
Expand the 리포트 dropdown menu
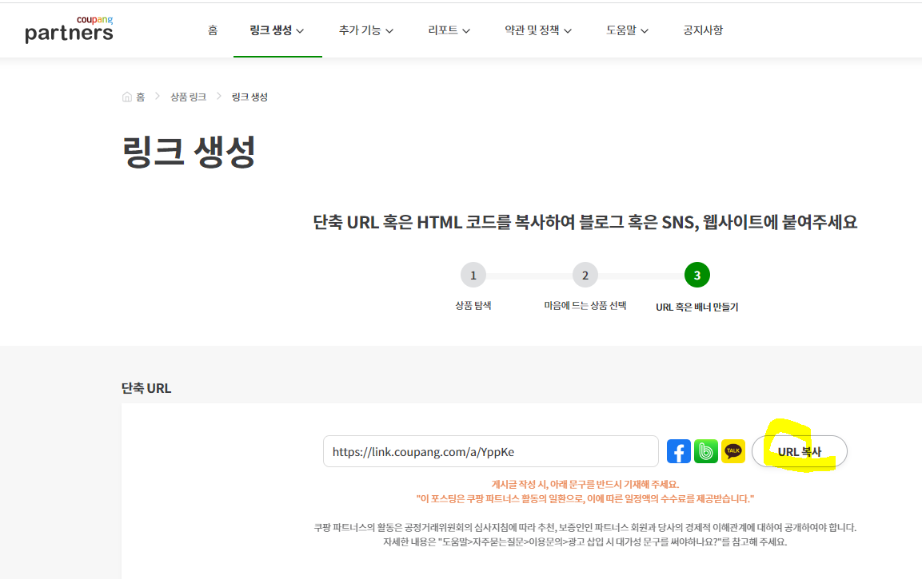point(449,30)
